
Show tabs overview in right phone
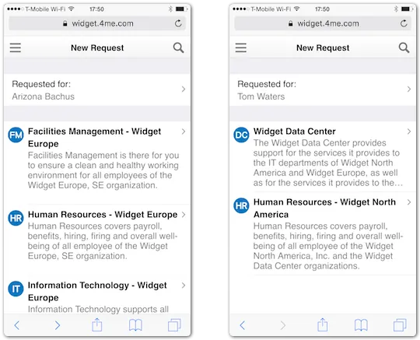[x=400, y=325]
